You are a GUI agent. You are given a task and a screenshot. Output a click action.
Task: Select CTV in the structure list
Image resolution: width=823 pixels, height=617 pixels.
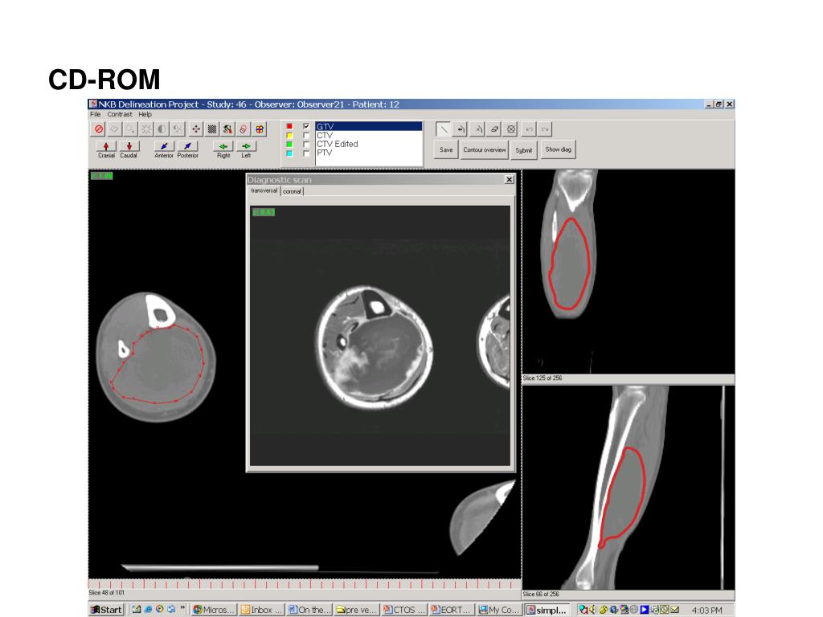click(369, 135)
